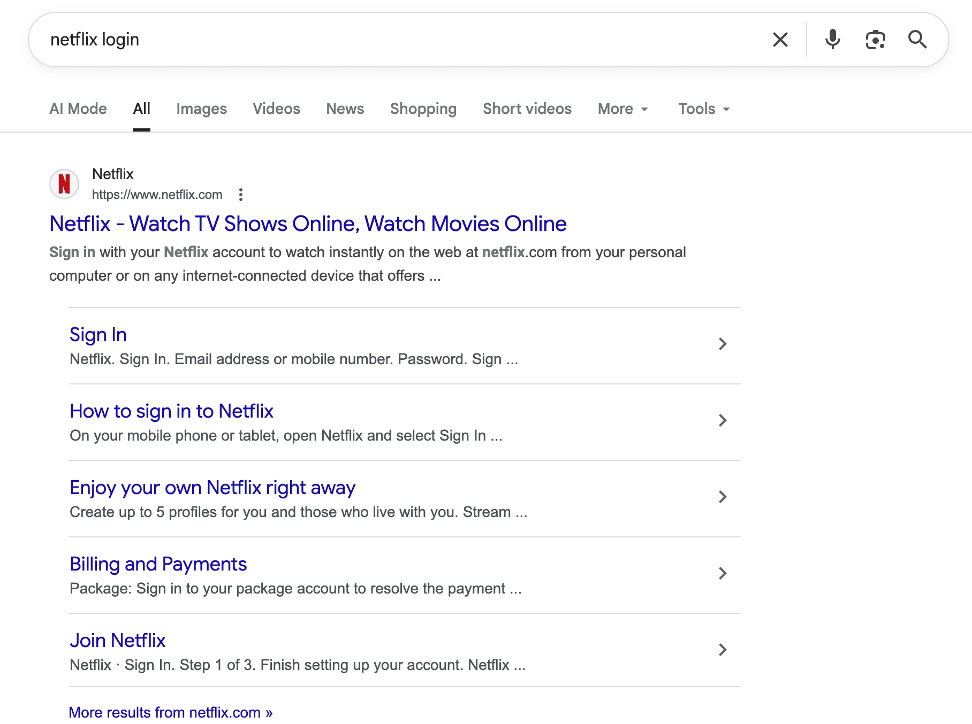Screen dimensions: 972x724
Task: Open the Tools dropdown
Action: click(703, 109)
